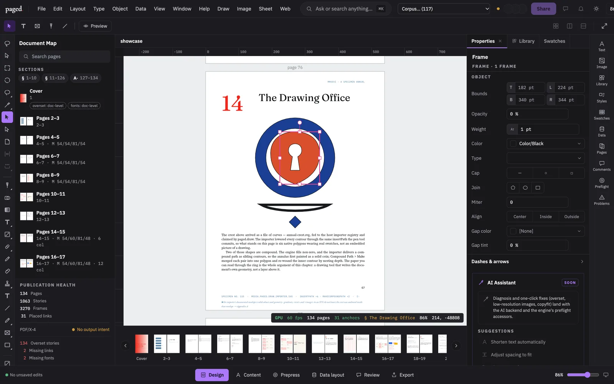Click the Share button
This screenshot has height=384, width=614.
543,9
